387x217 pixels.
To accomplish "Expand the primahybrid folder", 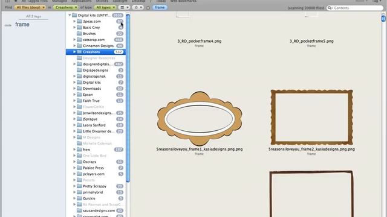I will (74, 192).
